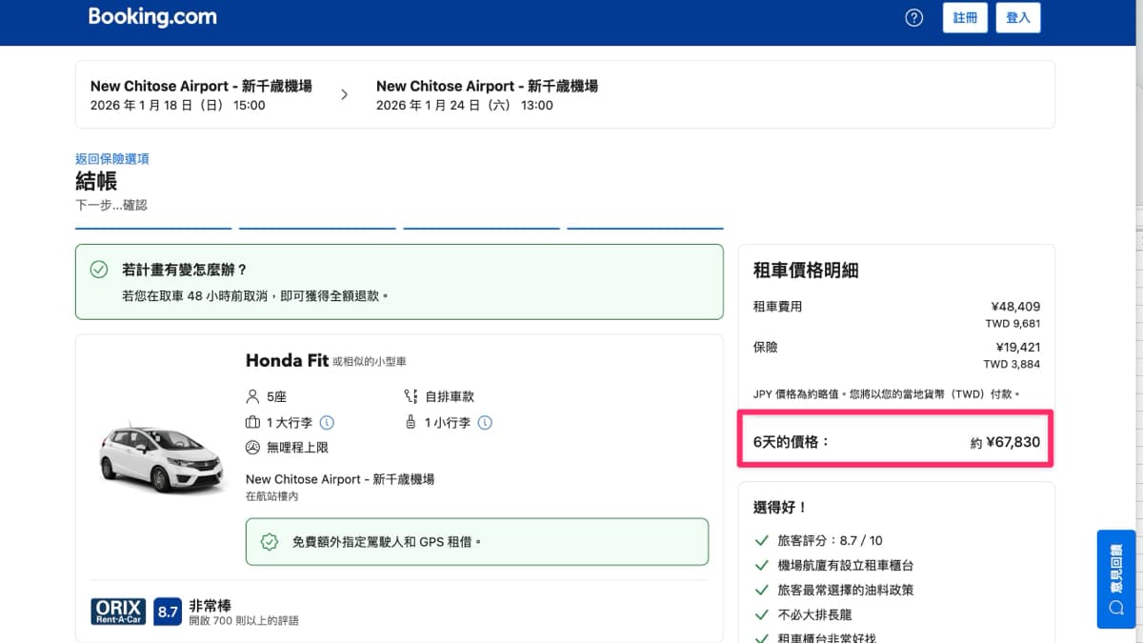Screen dimensions: 1143x643
Task: Click the 免費額外指定駕駛人和 GPS 租借 notice
Action: [476, 542]
